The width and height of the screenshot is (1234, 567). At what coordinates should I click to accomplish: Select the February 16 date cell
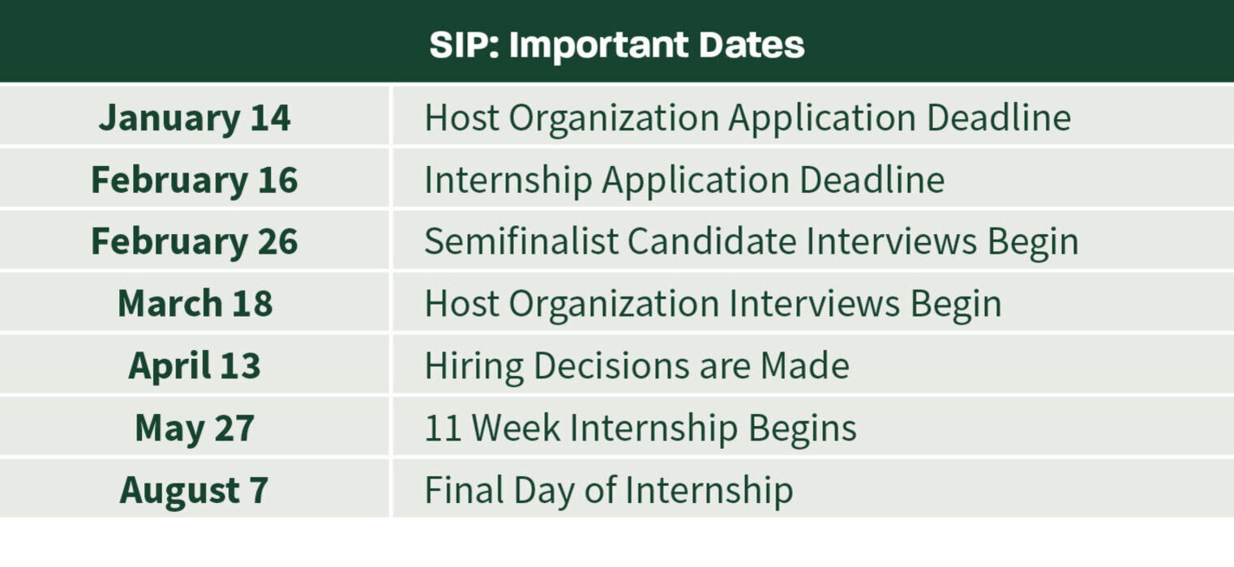(195, 179)
